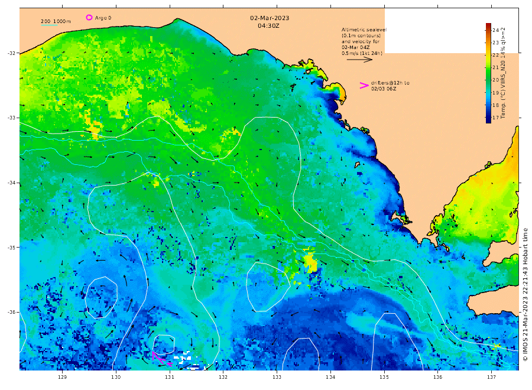
Task: Click the latitude label -34
Action: 12,183
